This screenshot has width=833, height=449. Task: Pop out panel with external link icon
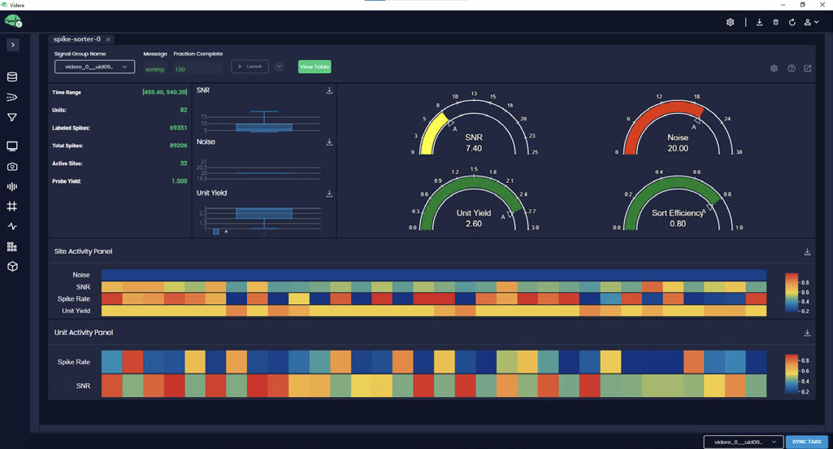808,68
